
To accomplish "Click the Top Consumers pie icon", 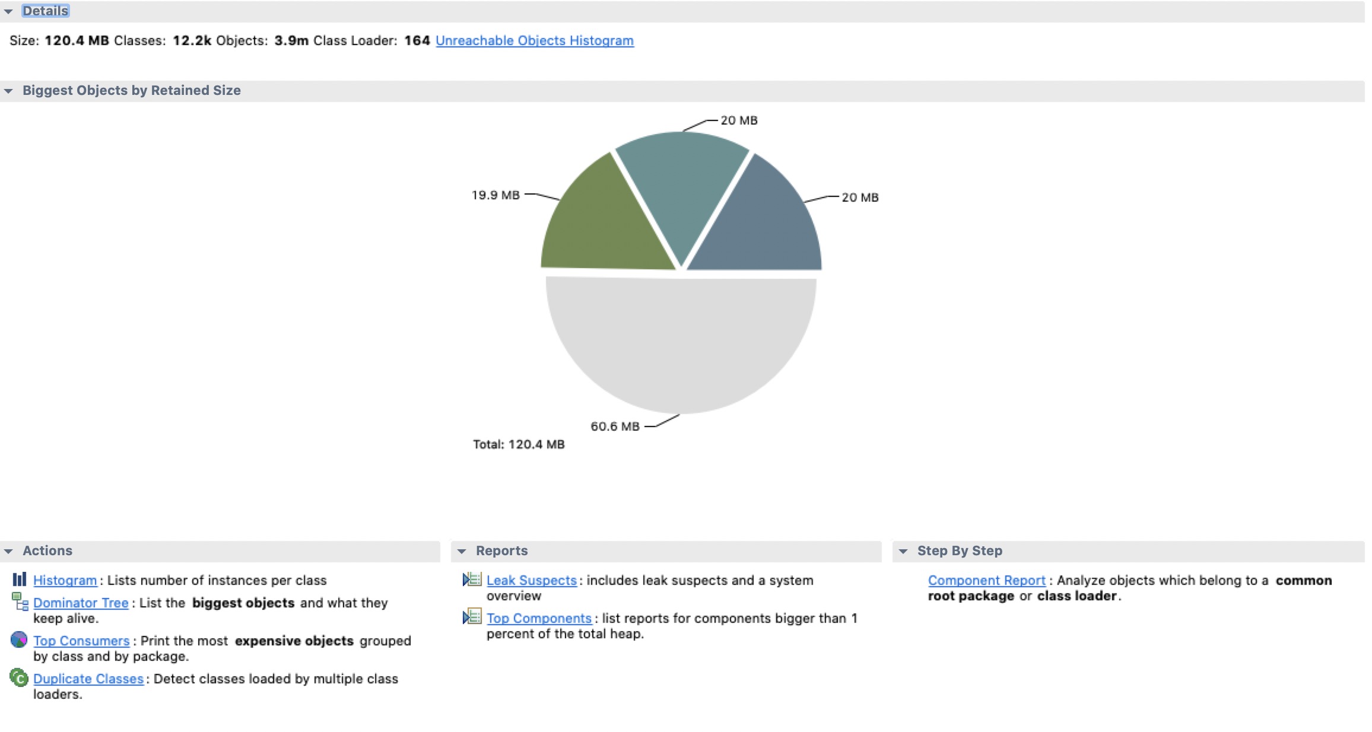I will point(19,639).
